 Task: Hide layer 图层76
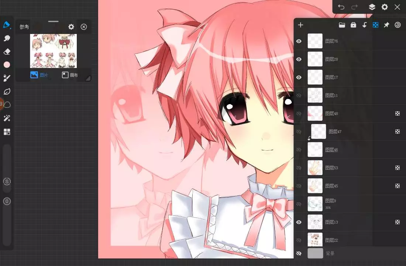click(299, 41)
